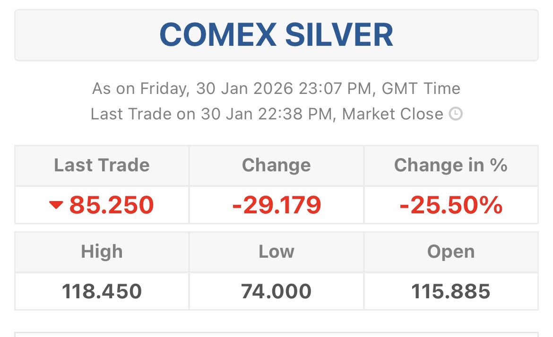
Task: Open the COMEX SILVER title heading
Action: [276, 34]
